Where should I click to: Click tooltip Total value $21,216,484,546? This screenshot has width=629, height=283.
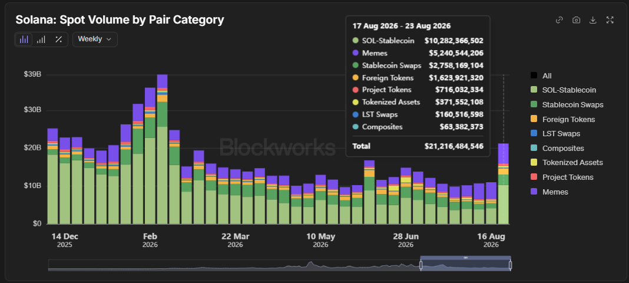tap(453, 146)
